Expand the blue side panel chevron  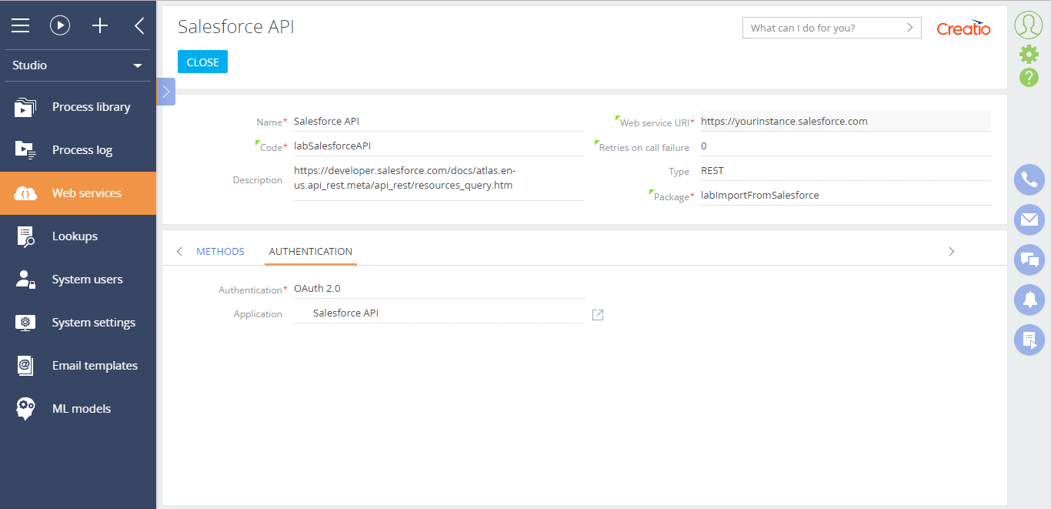coord(166,91)
